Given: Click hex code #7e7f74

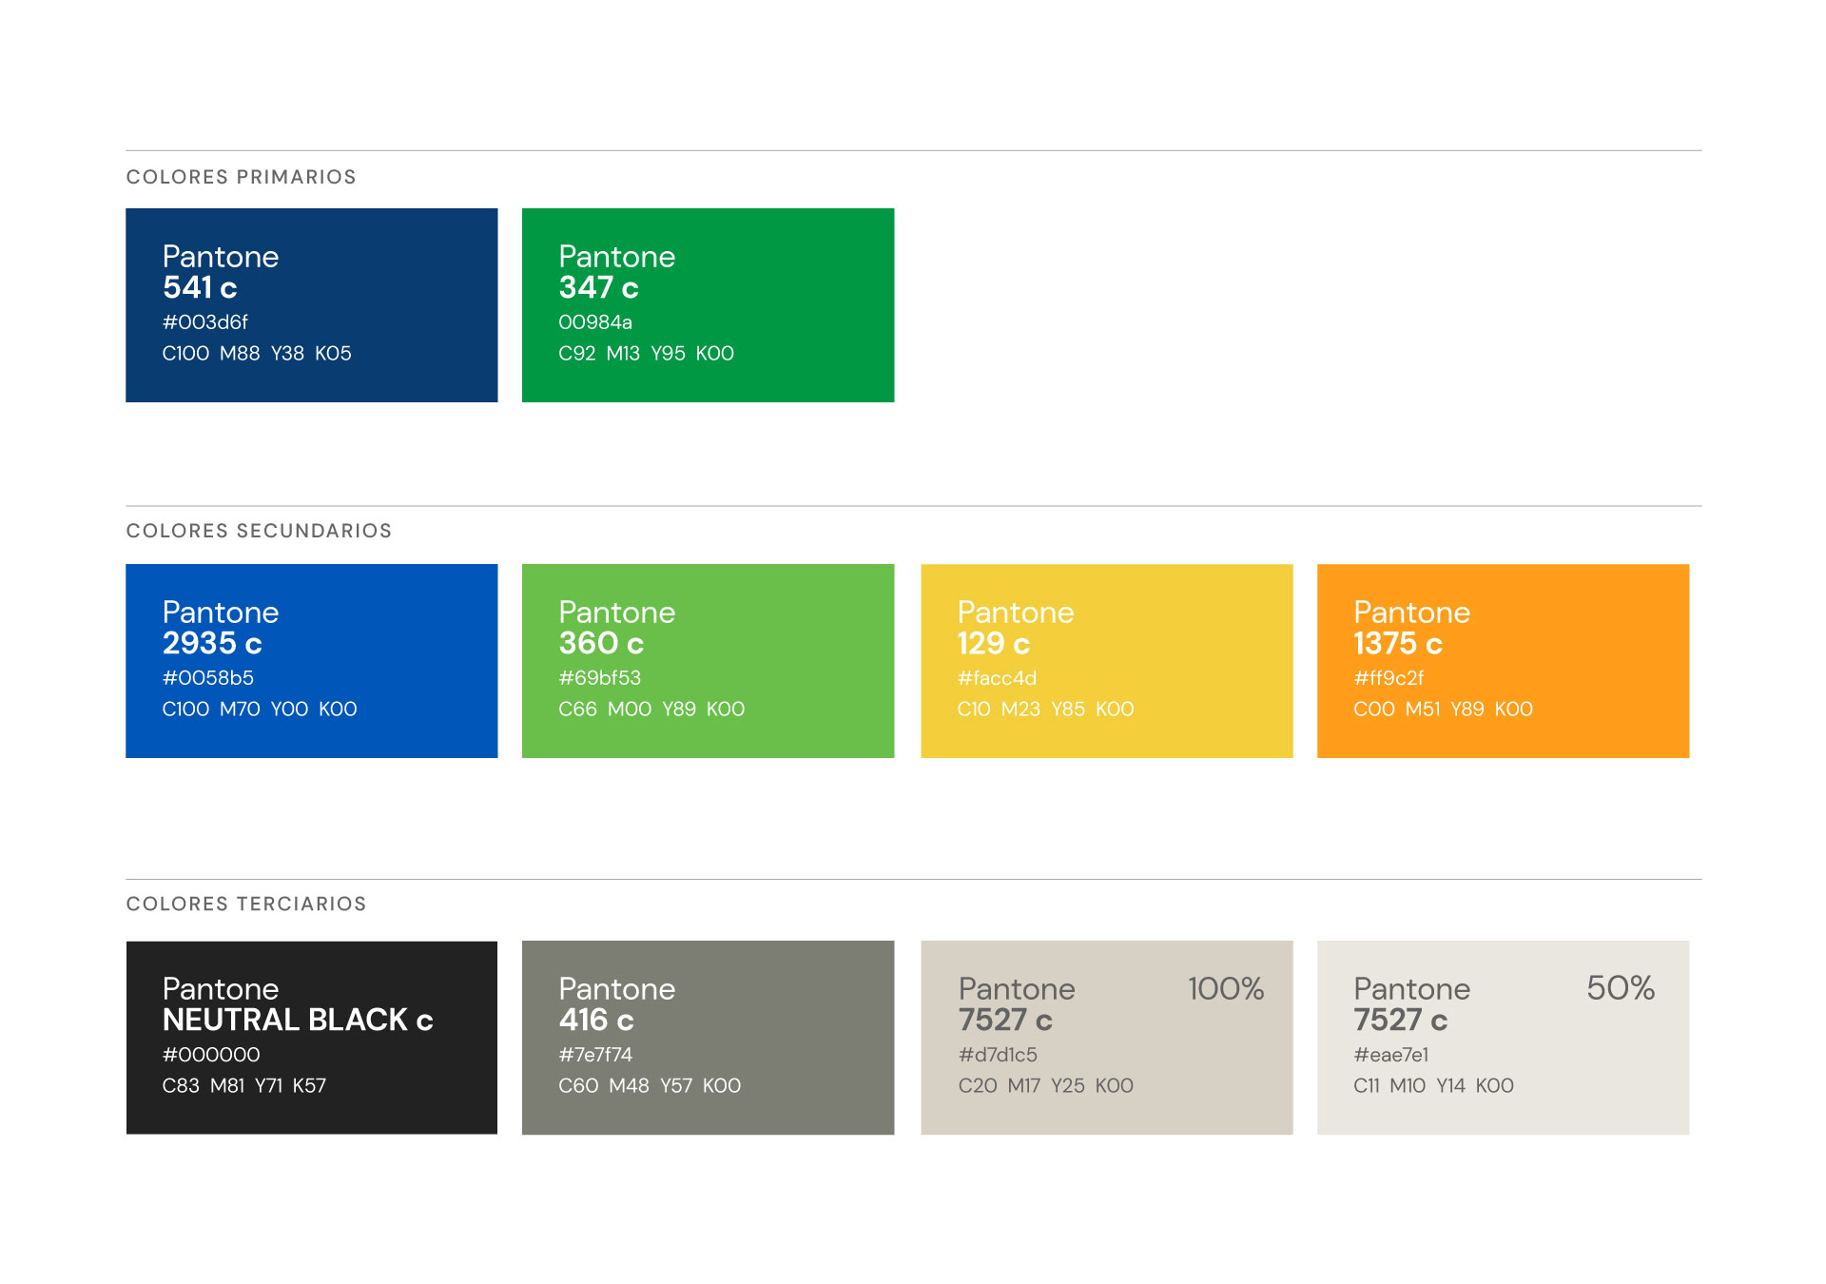Looking at the screenshot, I should tap(595, 1055).
